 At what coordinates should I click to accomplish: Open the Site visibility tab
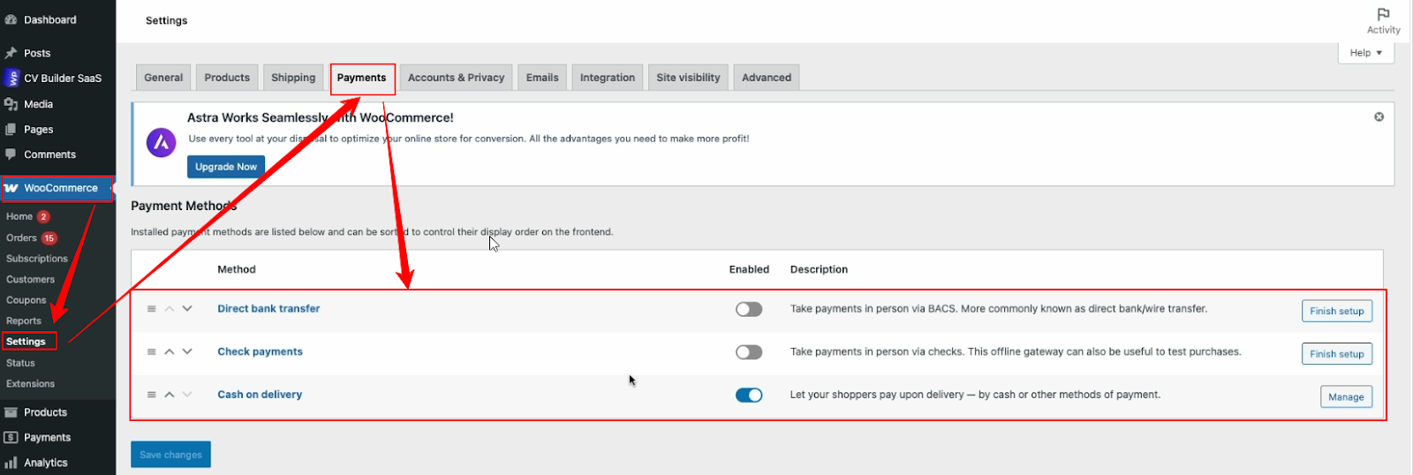[689, 78]
